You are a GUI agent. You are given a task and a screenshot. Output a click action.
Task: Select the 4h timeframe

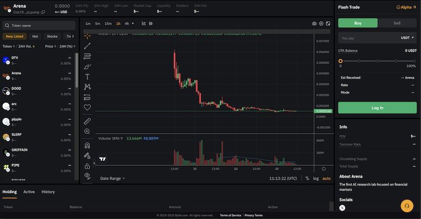127,24
